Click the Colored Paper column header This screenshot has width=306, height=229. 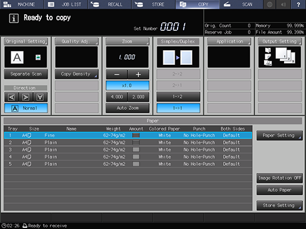[x=165, y=129]
